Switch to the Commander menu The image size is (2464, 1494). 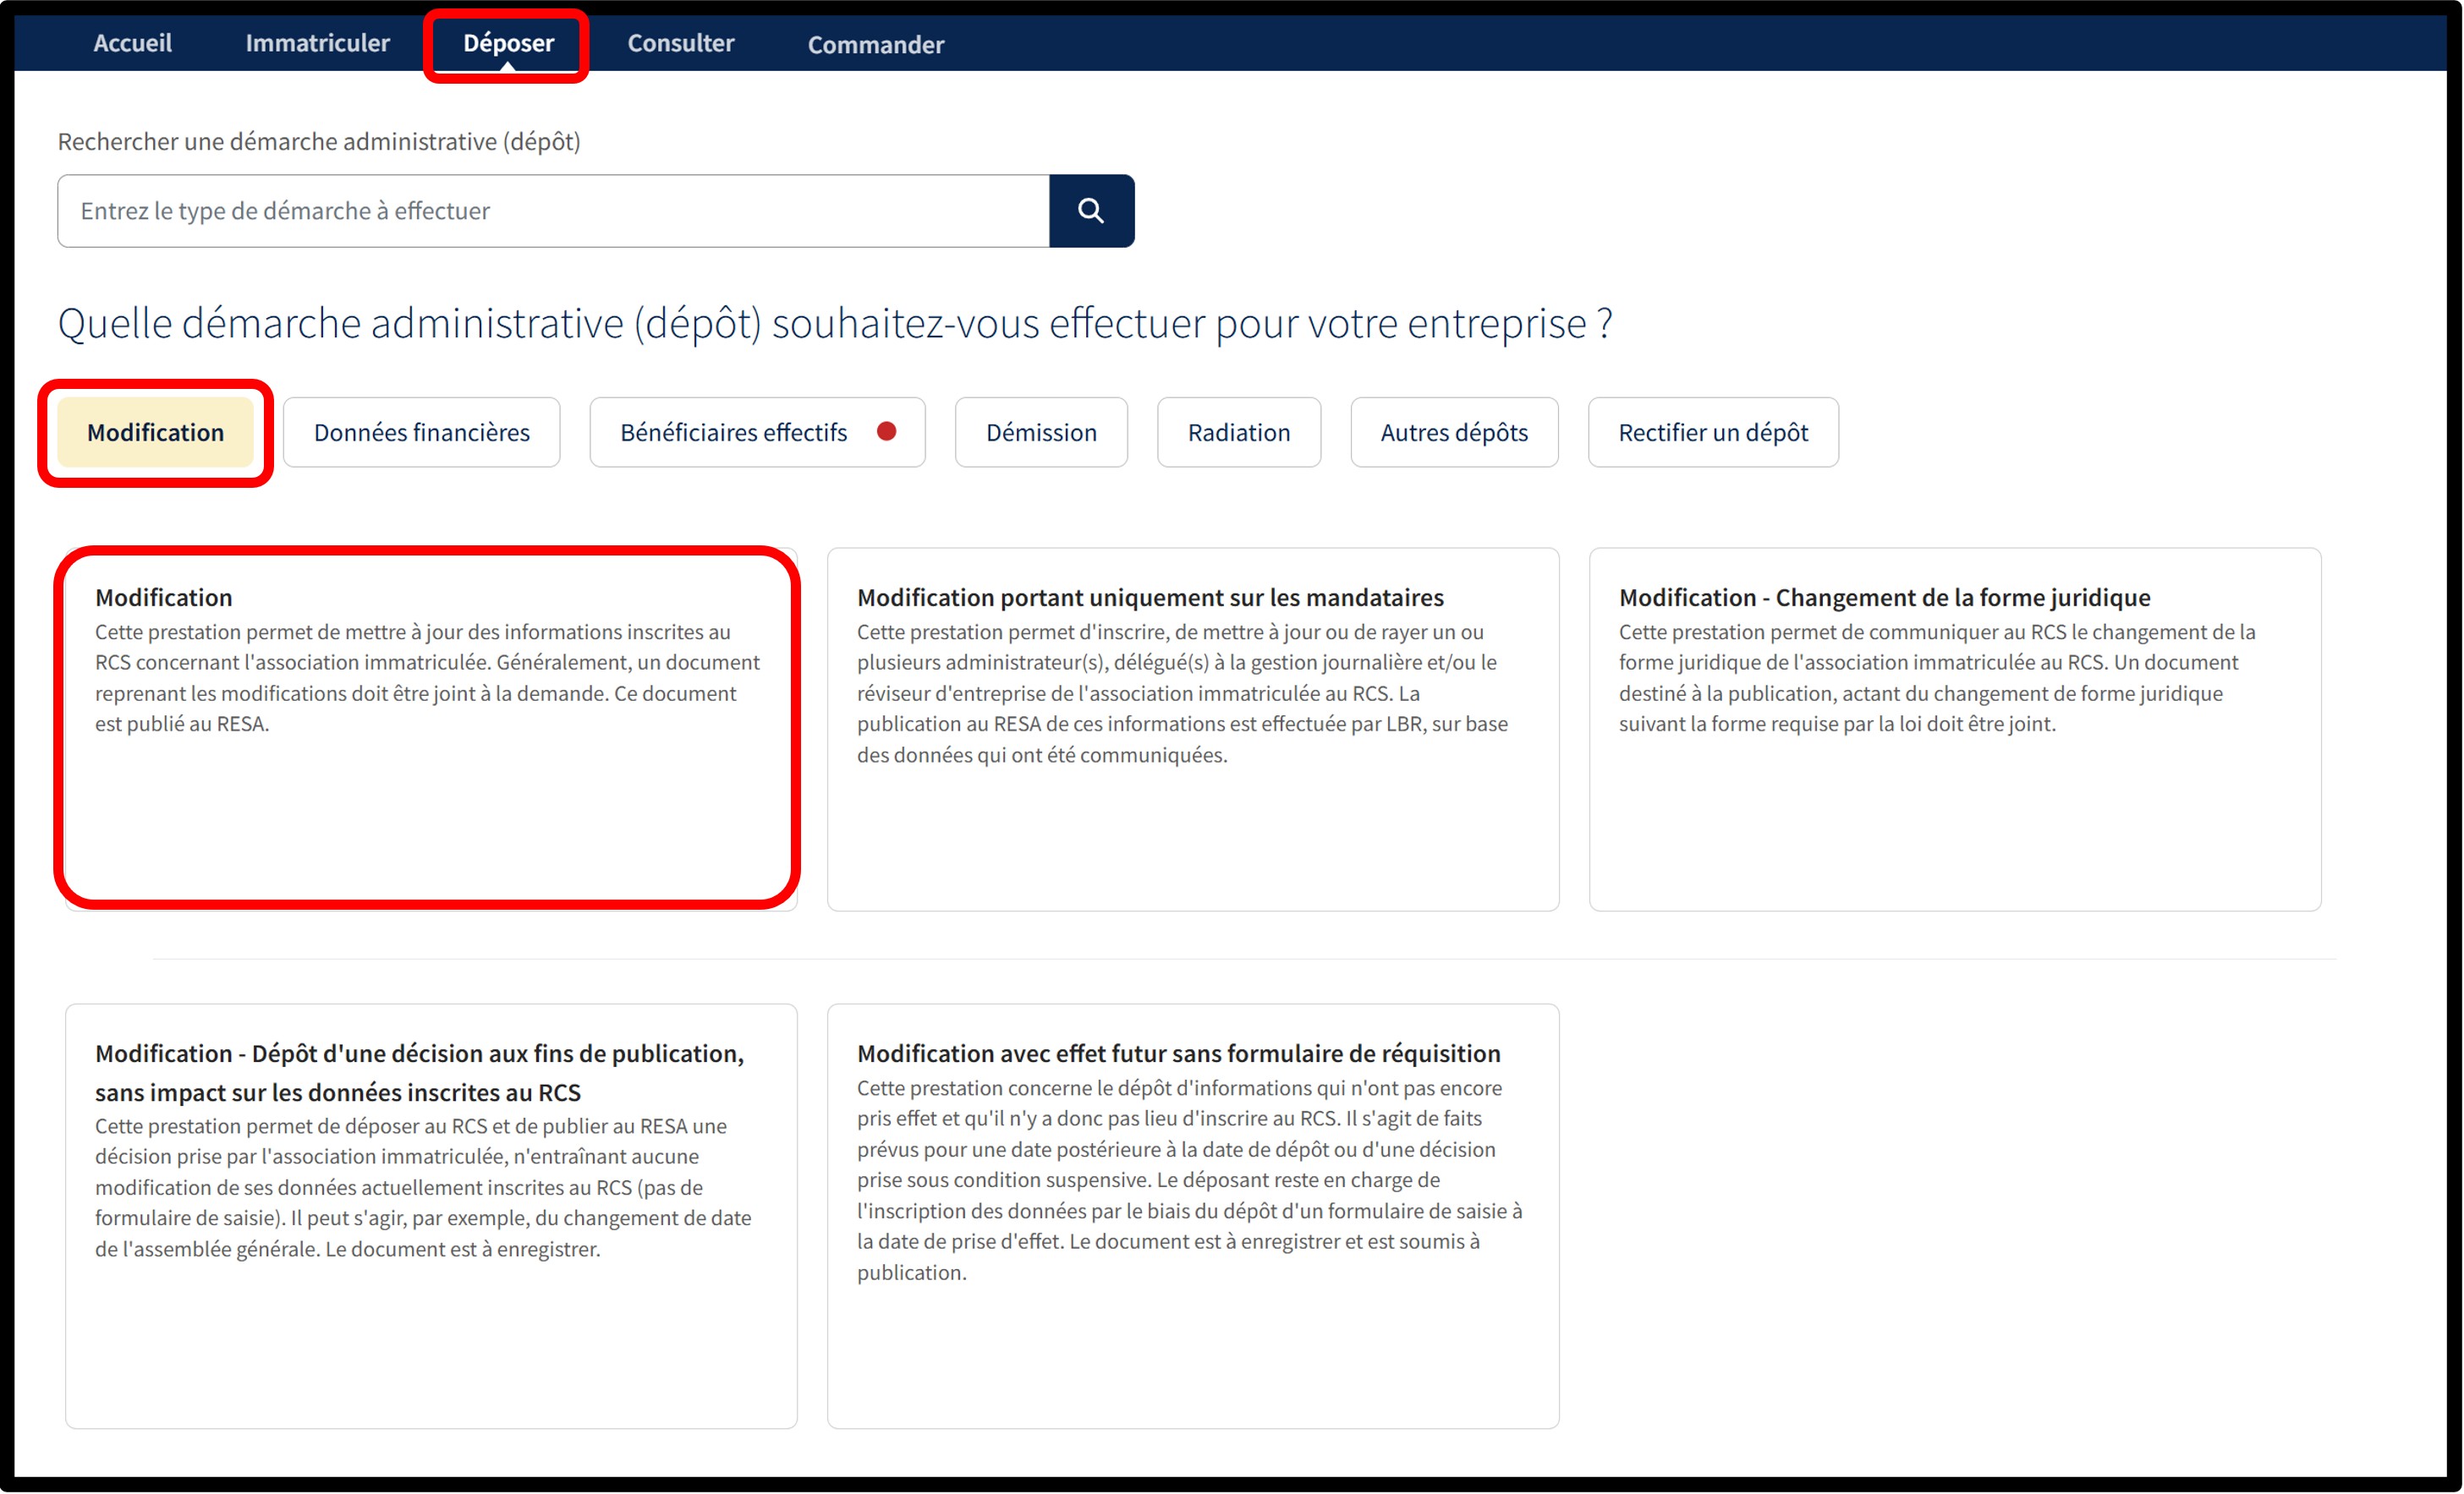click(875, 45)
